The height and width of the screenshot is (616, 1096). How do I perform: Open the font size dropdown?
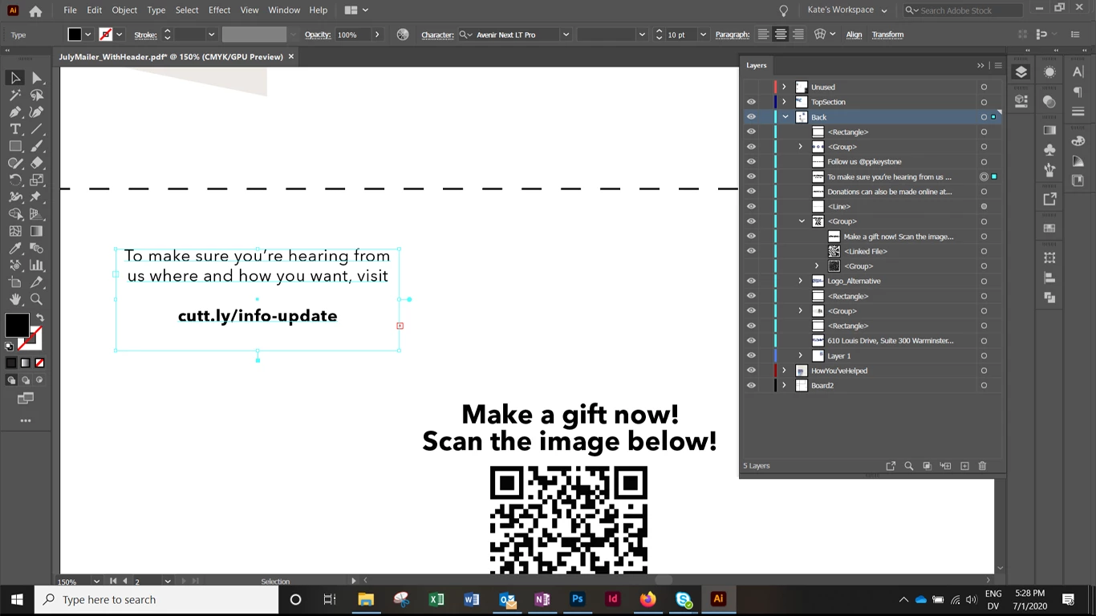click(x=703, y=34)
